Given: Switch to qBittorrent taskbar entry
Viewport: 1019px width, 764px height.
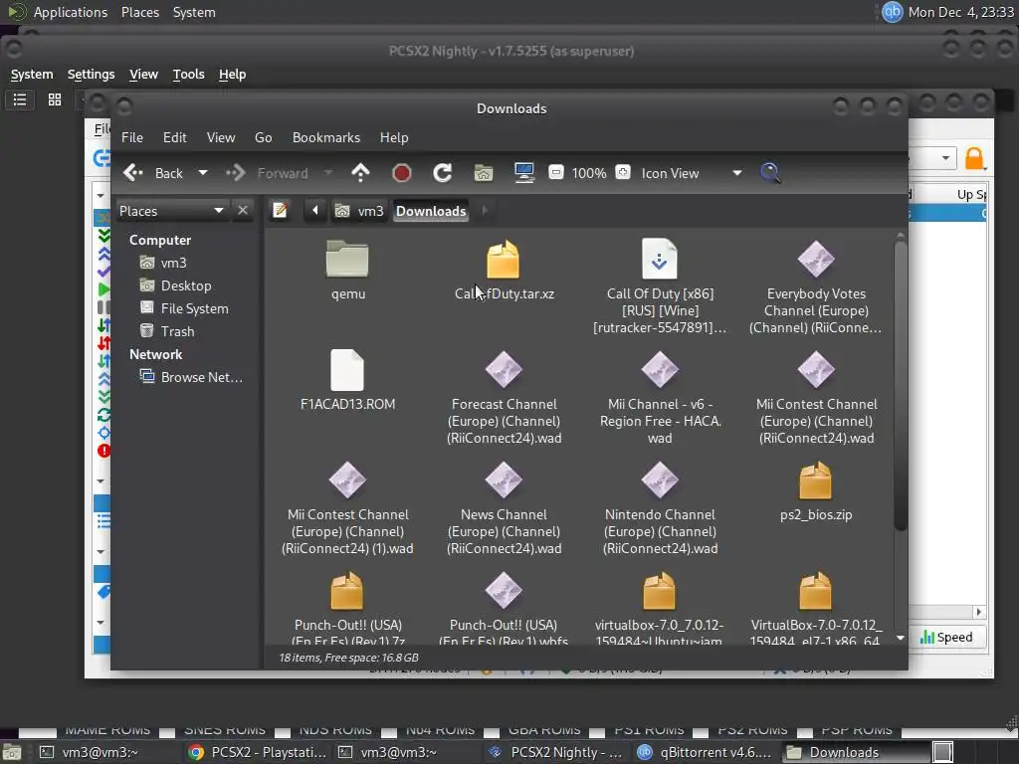Looking at the screenshot, I should point(706,752).
